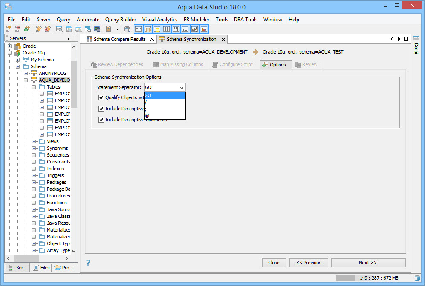Open the small dropdown arrow next to document icon
Image resolution: width=425 pixels, height=286 pixels.
pyautogui.click(x=117, y=29)
